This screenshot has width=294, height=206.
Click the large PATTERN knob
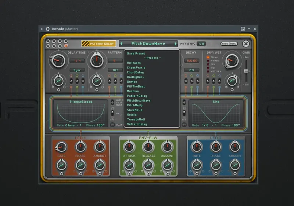pyautogui.click(x=97, y=60)
